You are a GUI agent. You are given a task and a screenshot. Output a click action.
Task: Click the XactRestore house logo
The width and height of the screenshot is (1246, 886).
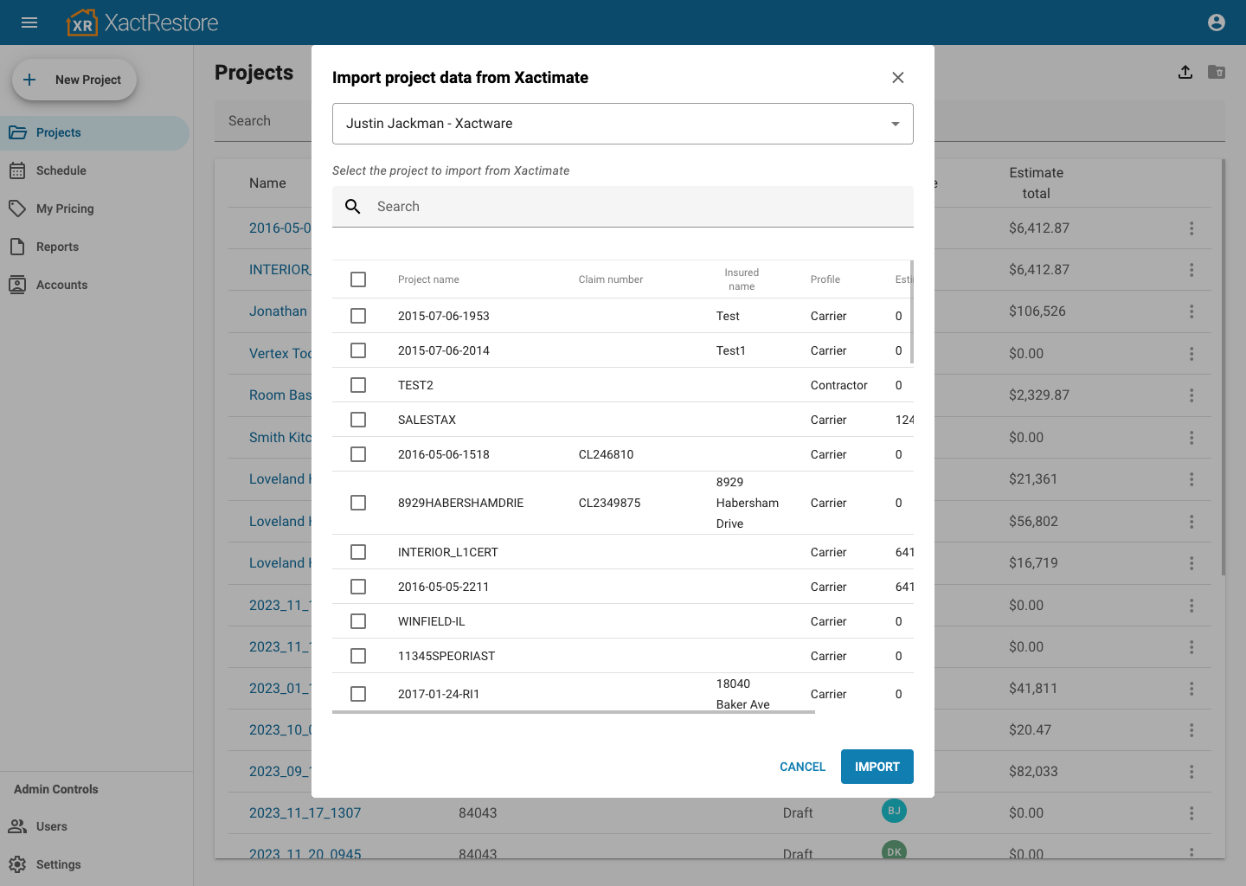(x=82, y=22)
